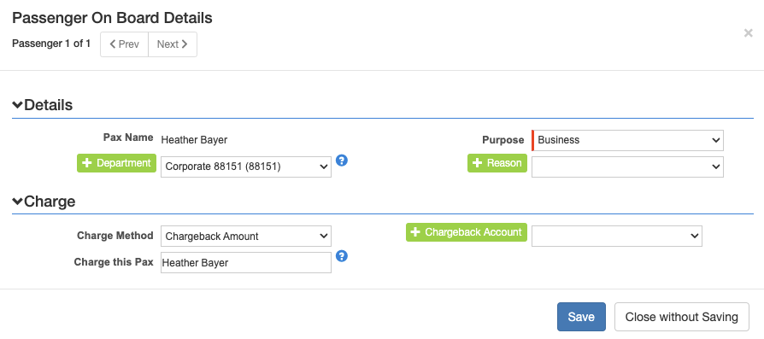Collapse the Details section chevron
Screen dimensions: 764x339
[18, 105]
